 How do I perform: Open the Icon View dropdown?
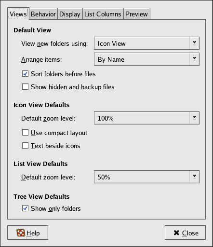click(146, 43)
